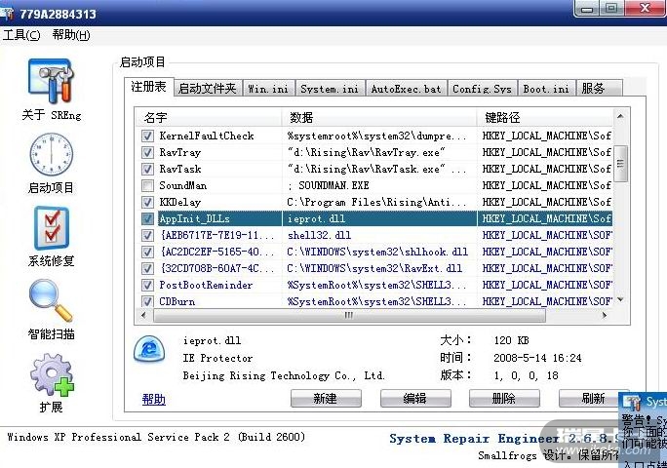Screen dimensions: 667x468
Task: Select the PostBootReminder name text
Action: pyautogui.click(x=206, y=285)
